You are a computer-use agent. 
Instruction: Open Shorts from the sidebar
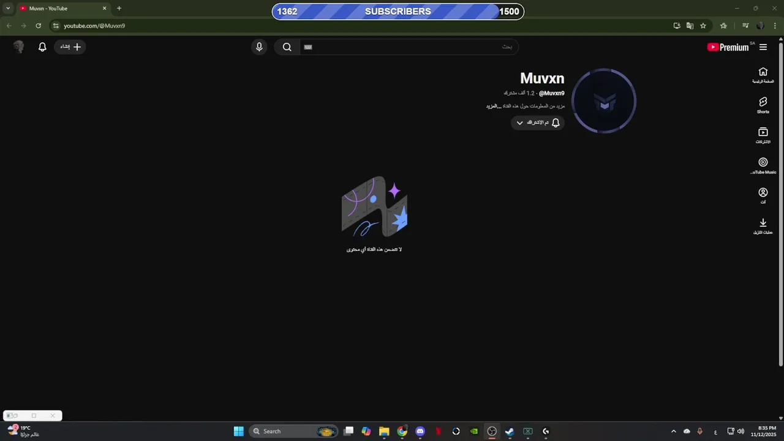(x=763, y=105)
